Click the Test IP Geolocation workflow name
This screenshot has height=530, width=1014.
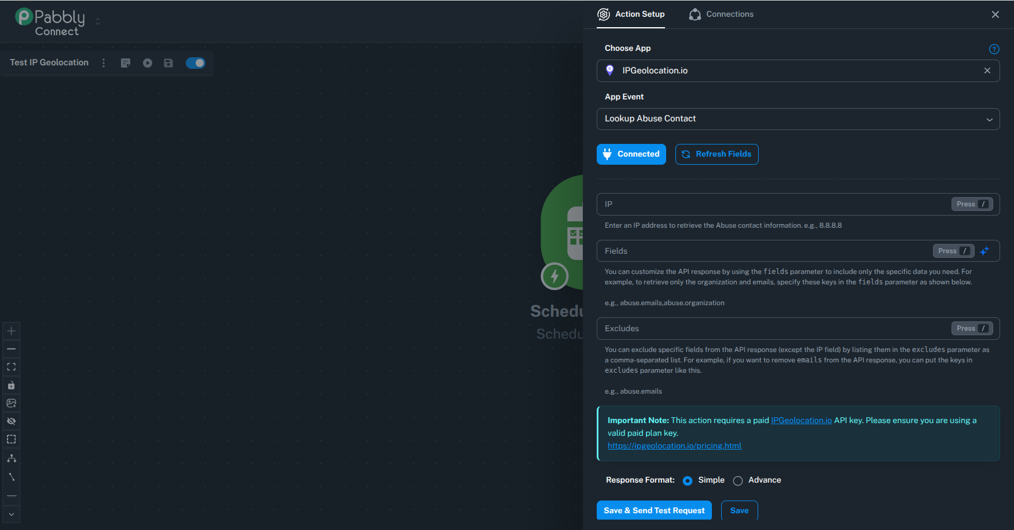pyautogui.click(x=49, y=62)
